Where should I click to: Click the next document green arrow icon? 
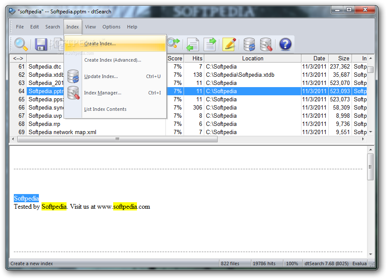(210, 44)
